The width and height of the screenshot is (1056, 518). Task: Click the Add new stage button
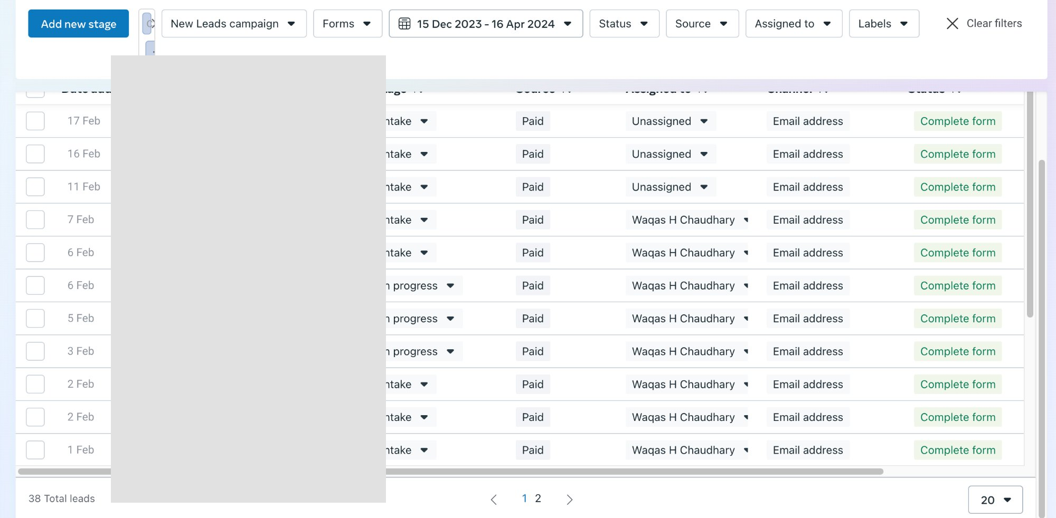click(x=78, y=24)
